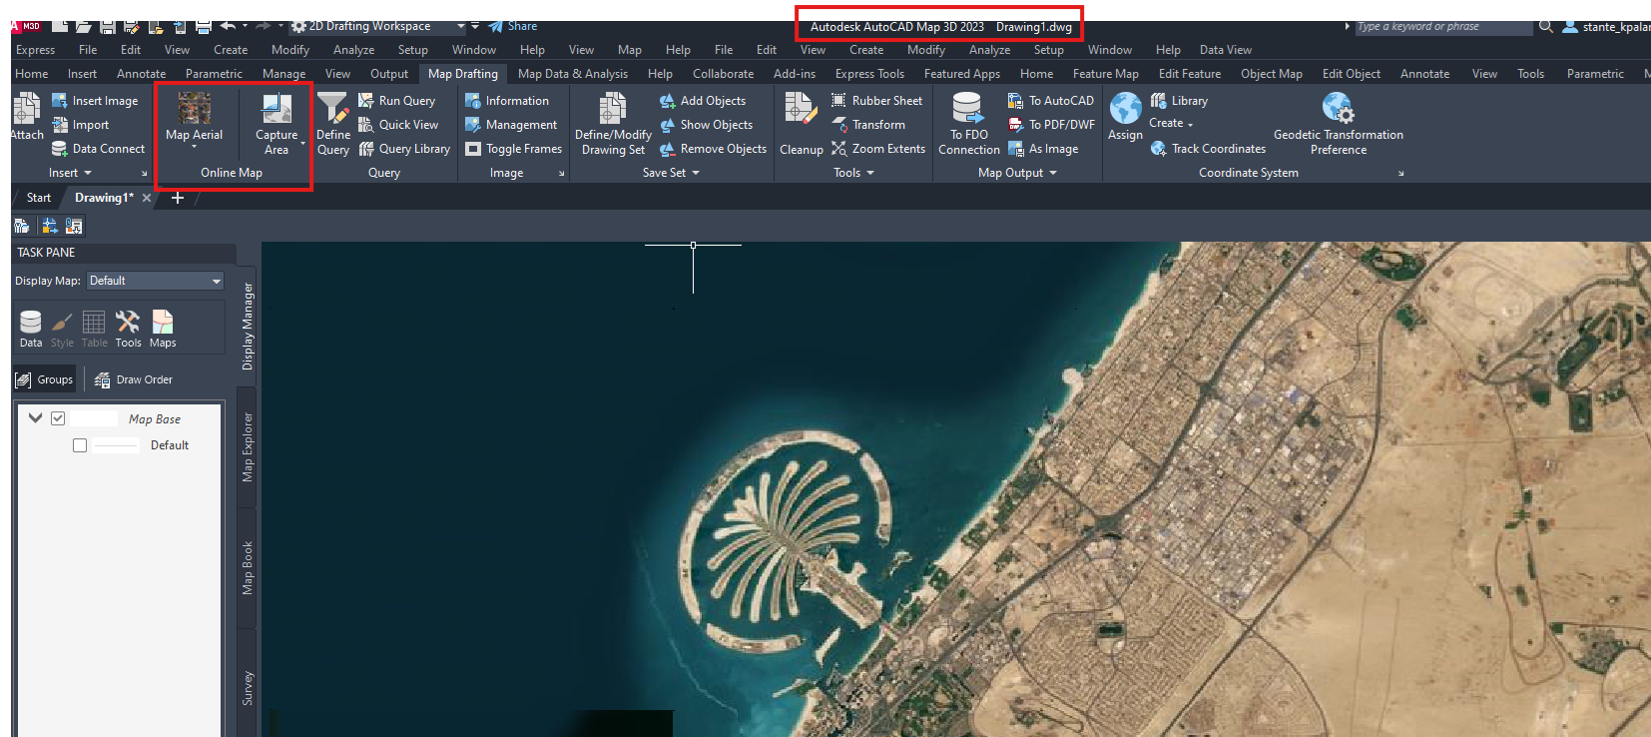Image resolution: width=1651 pixels, height=737 pixels.
Task: Switch to Map Data & Analysis tab
Action: pos(573,74)
